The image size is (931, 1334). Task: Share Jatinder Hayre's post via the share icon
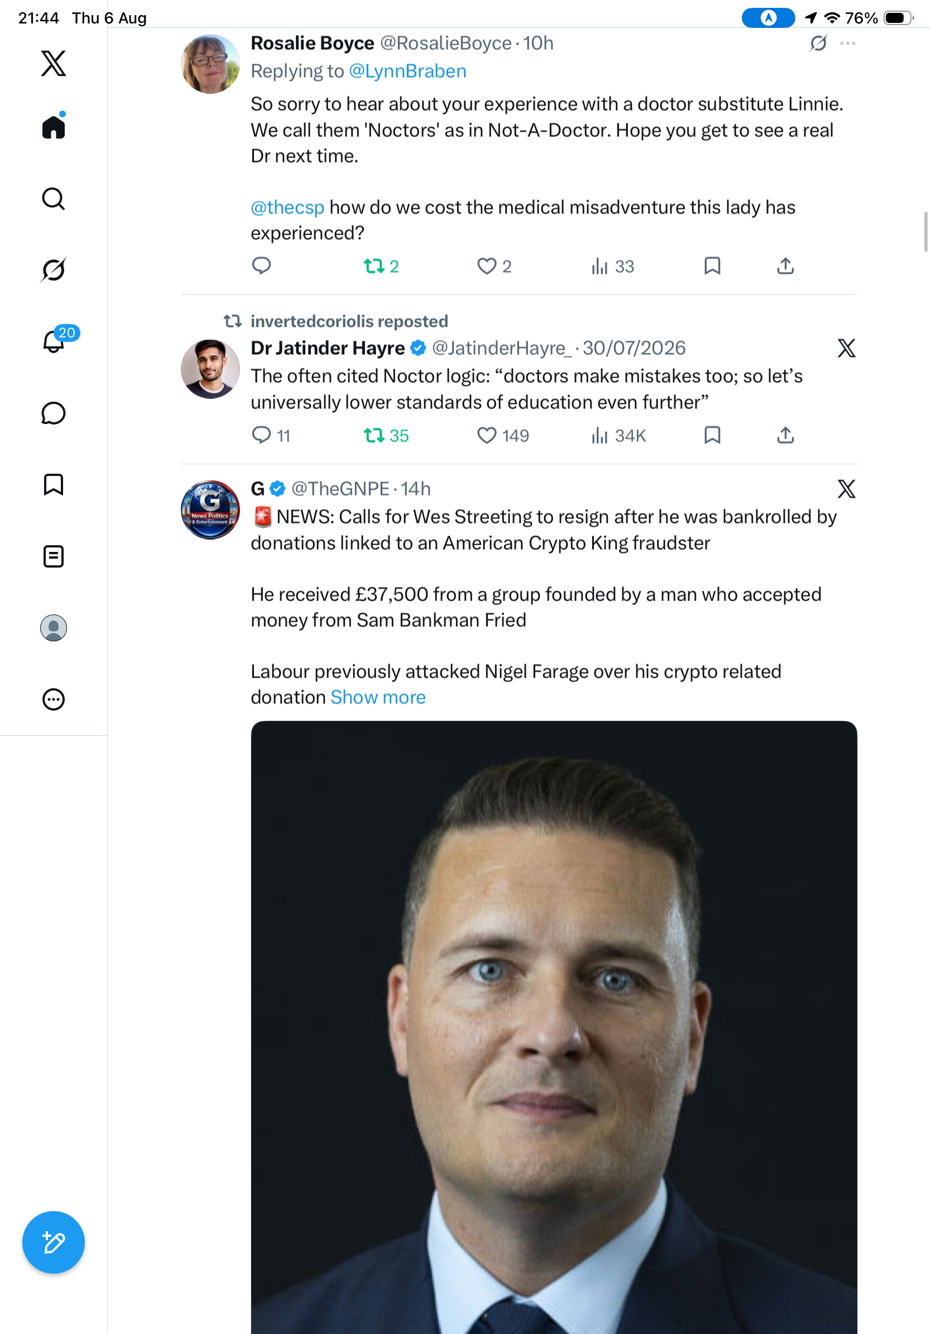[785, 435]
